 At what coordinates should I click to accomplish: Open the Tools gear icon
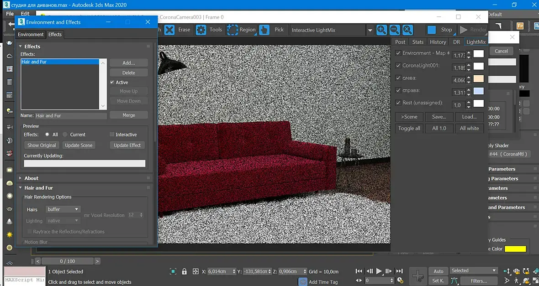pos(201,30)
